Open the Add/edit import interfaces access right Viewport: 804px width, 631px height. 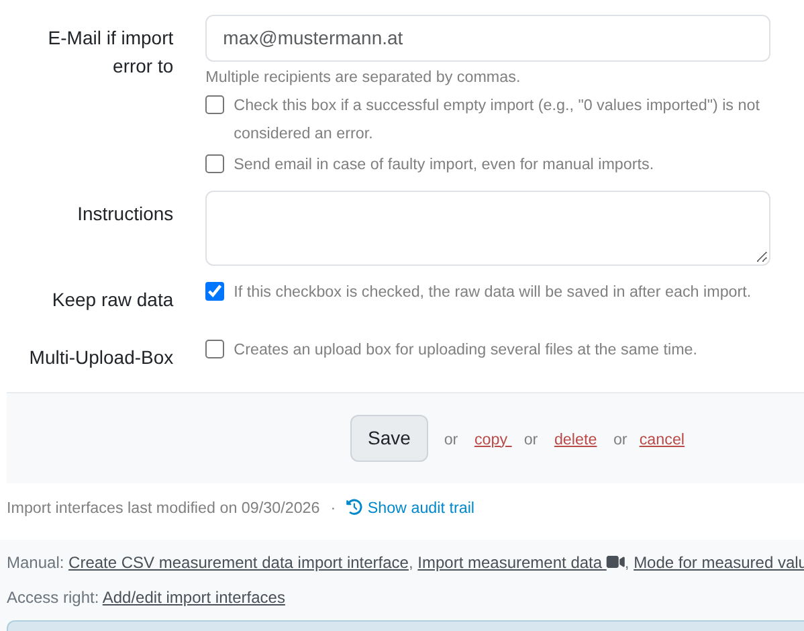194,597
